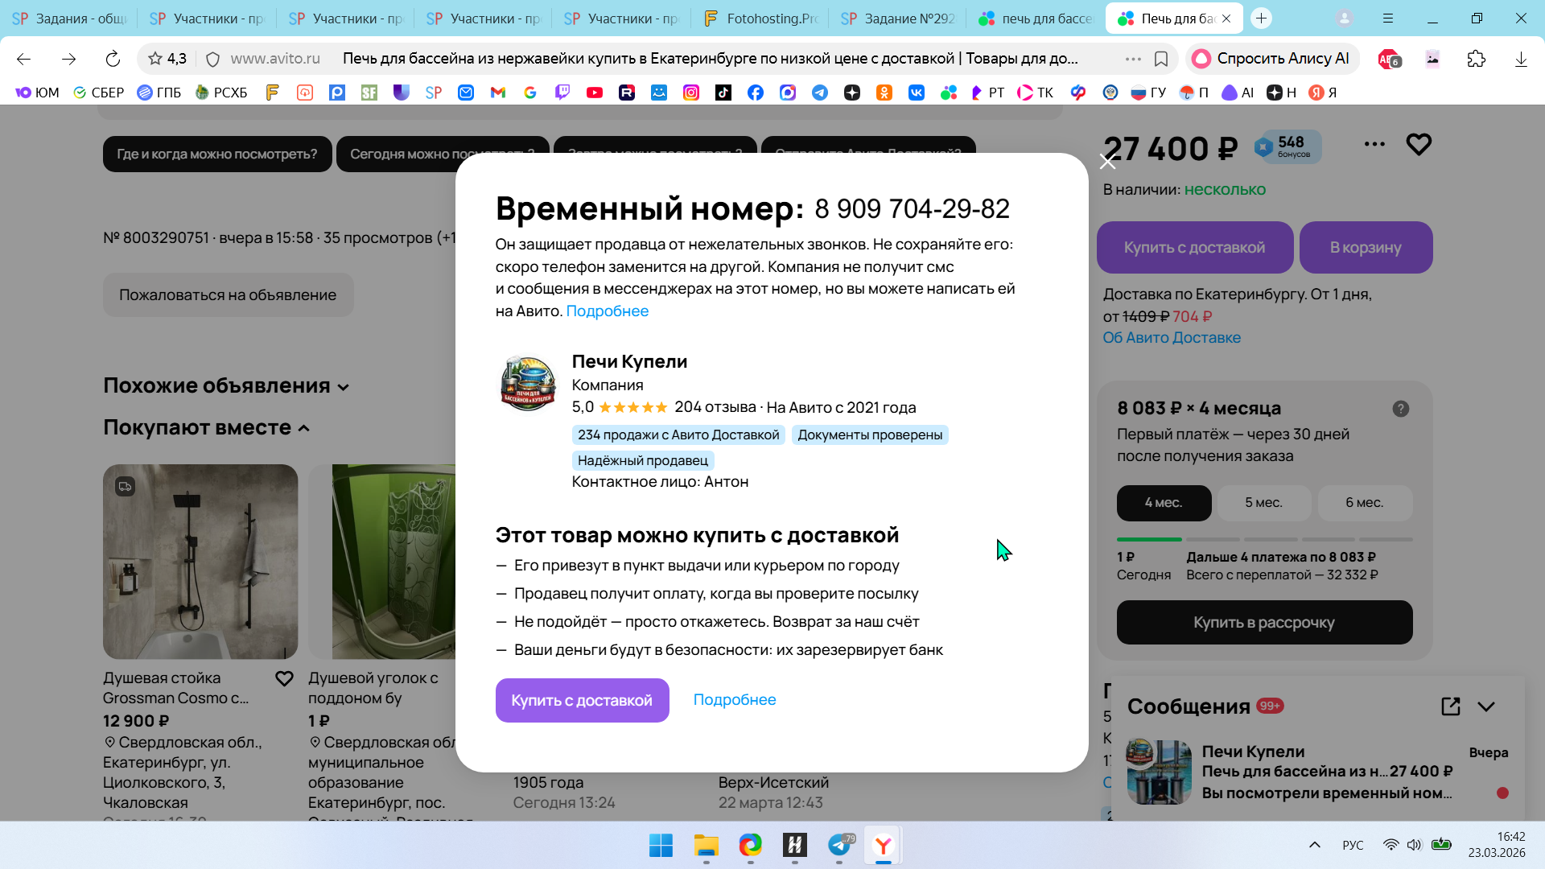Open three-dots menu beside the price
The height and width of the screenshot is (869, 1545).
1374,144
